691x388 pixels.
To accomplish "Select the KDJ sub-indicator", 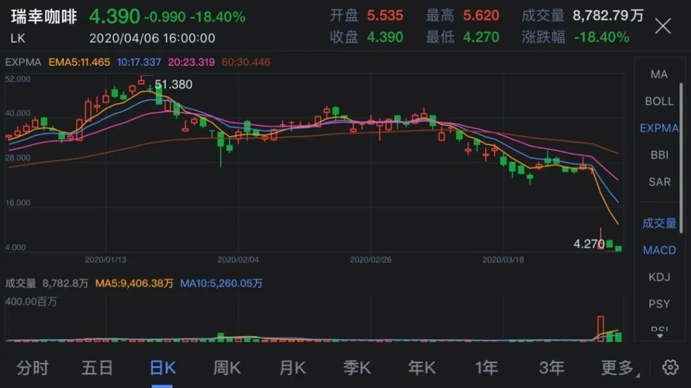I will point(659,277).
